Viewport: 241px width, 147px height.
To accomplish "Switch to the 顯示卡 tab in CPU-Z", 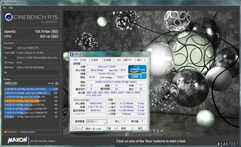I will pyautogui.click(x=128, y=60).
